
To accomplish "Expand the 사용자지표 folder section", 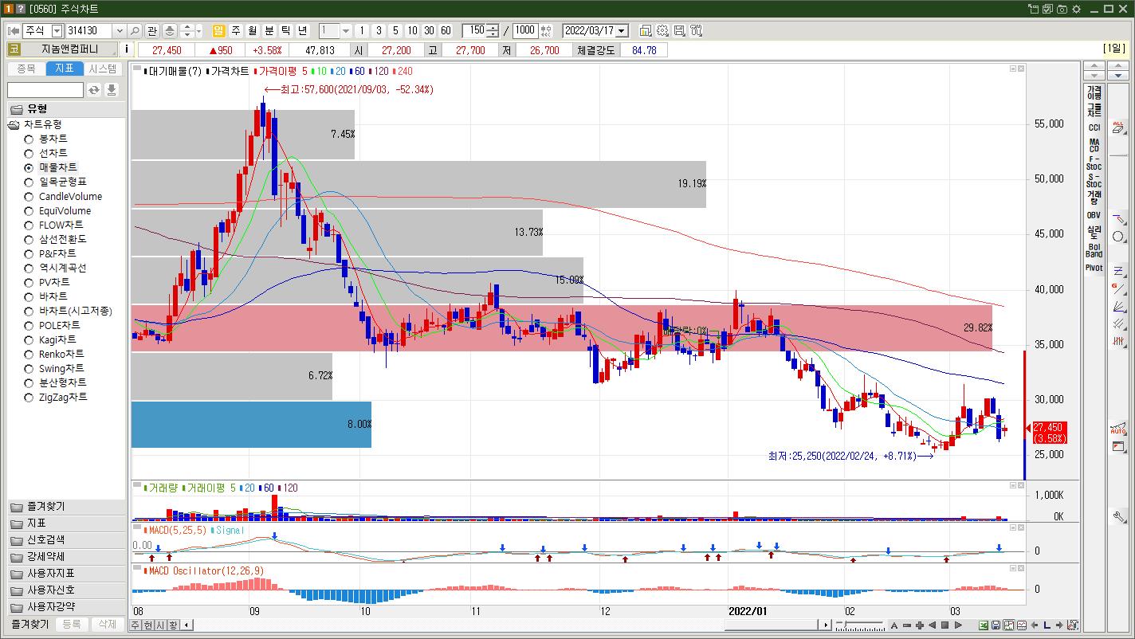I will [x=66, y=574].
